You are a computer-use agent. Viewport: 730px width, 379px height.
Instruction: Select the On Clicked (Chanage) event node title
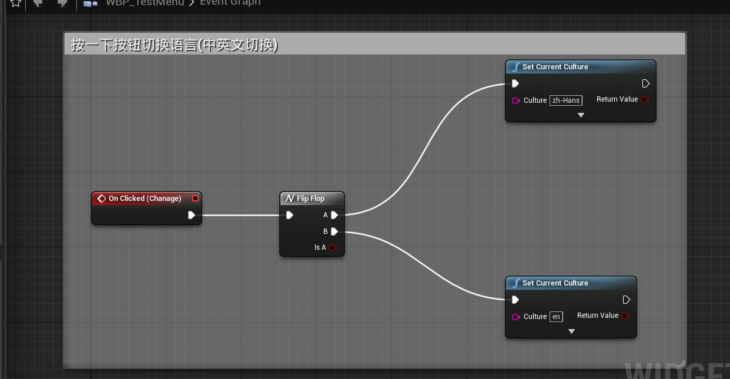point(145,199)
